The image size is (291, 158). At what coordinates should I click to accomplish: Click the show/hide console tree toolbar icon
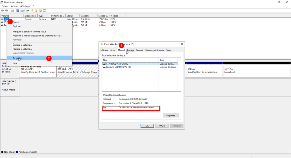(12, 11)
